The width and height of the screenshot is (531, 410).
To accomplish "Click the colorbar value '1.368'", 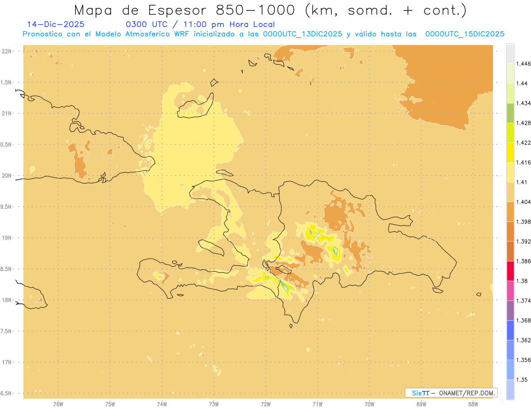I will [x=524, y=320].
